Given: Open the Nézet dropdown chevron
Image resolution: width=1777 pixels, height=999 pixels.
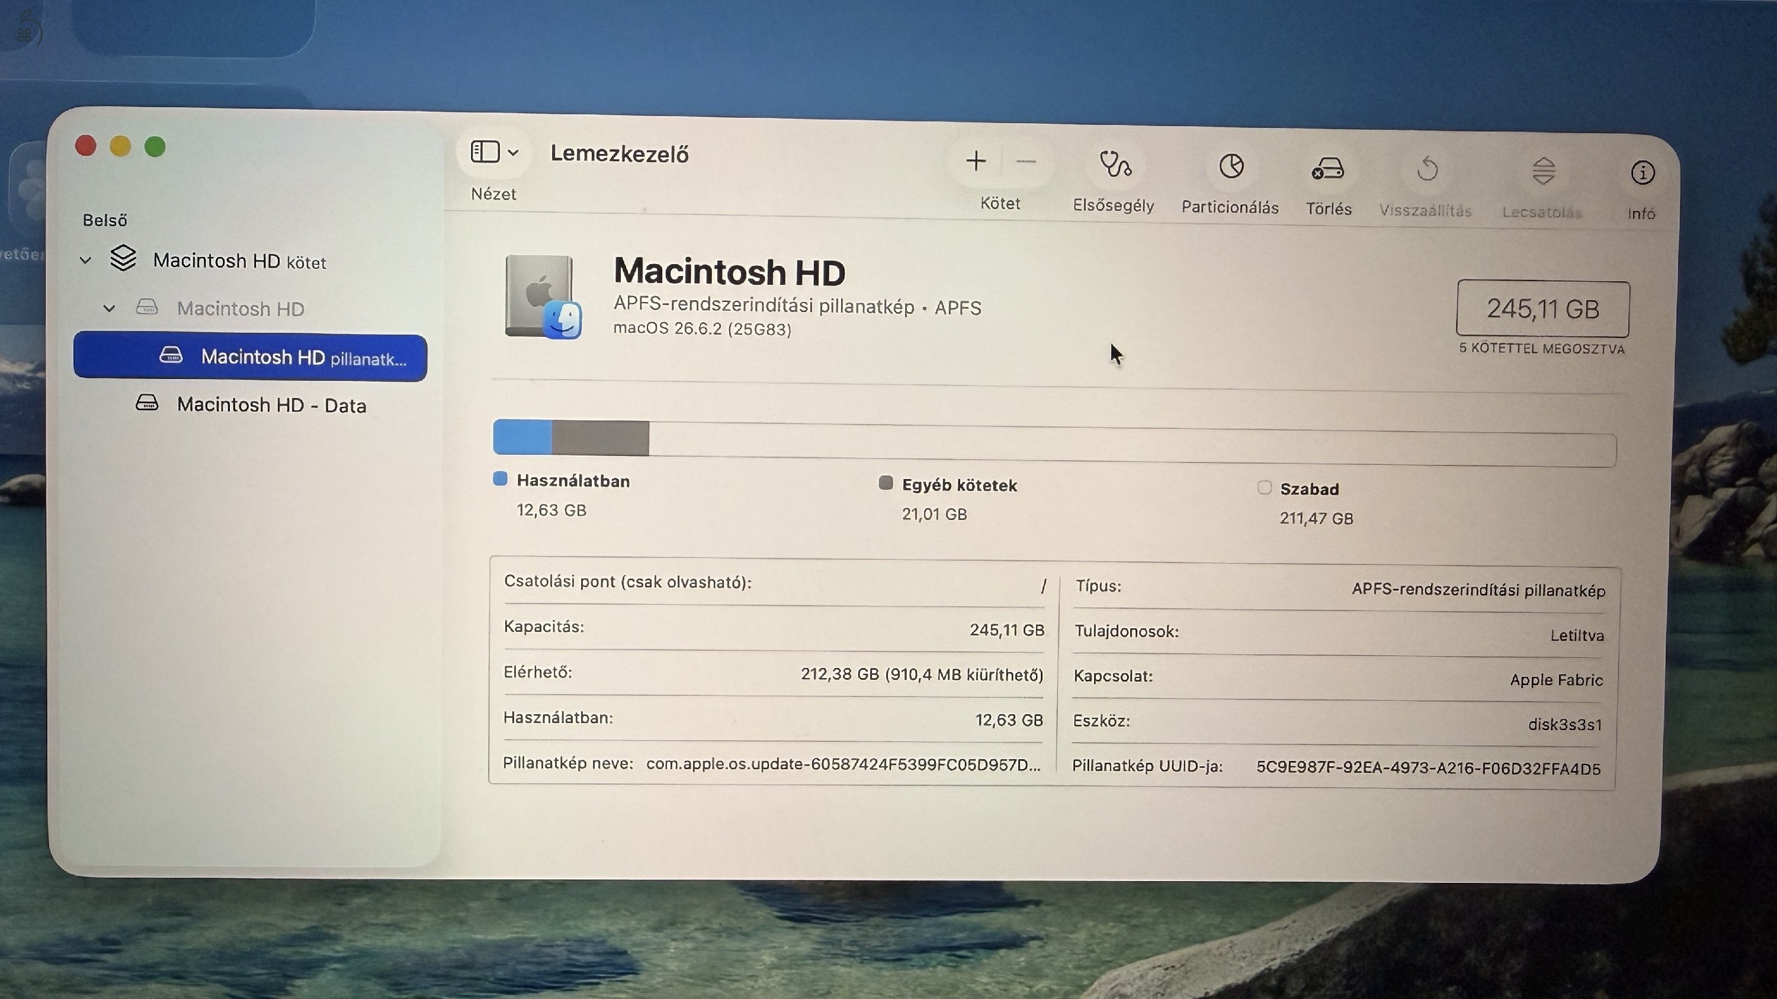Looking at the screenshot, I should 513,152.
